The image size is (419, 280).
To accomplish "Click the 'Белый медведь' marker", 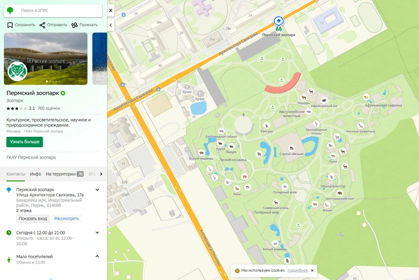I will point(275,244).
